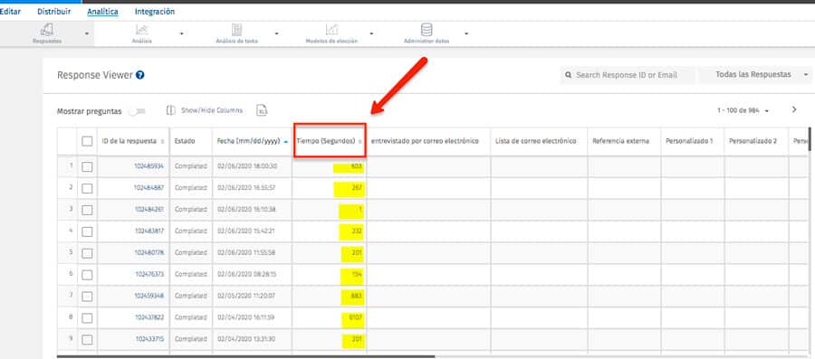815x359 pixels.
Task: Check the box for response 102484887
Action: tap(87, 188)
